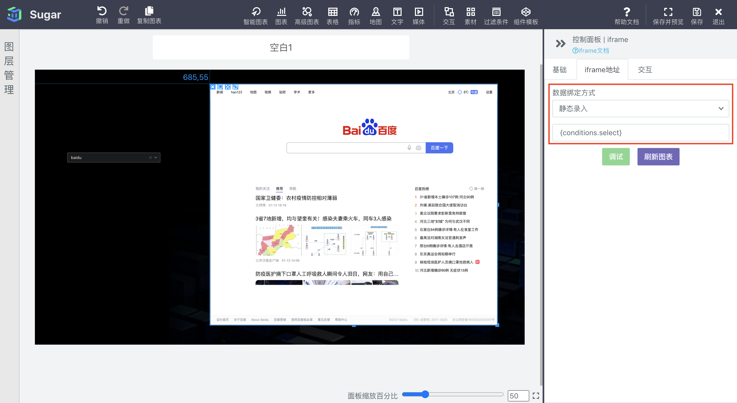
Task: Open the 素材 materials tool
Action: pos(470,16)
